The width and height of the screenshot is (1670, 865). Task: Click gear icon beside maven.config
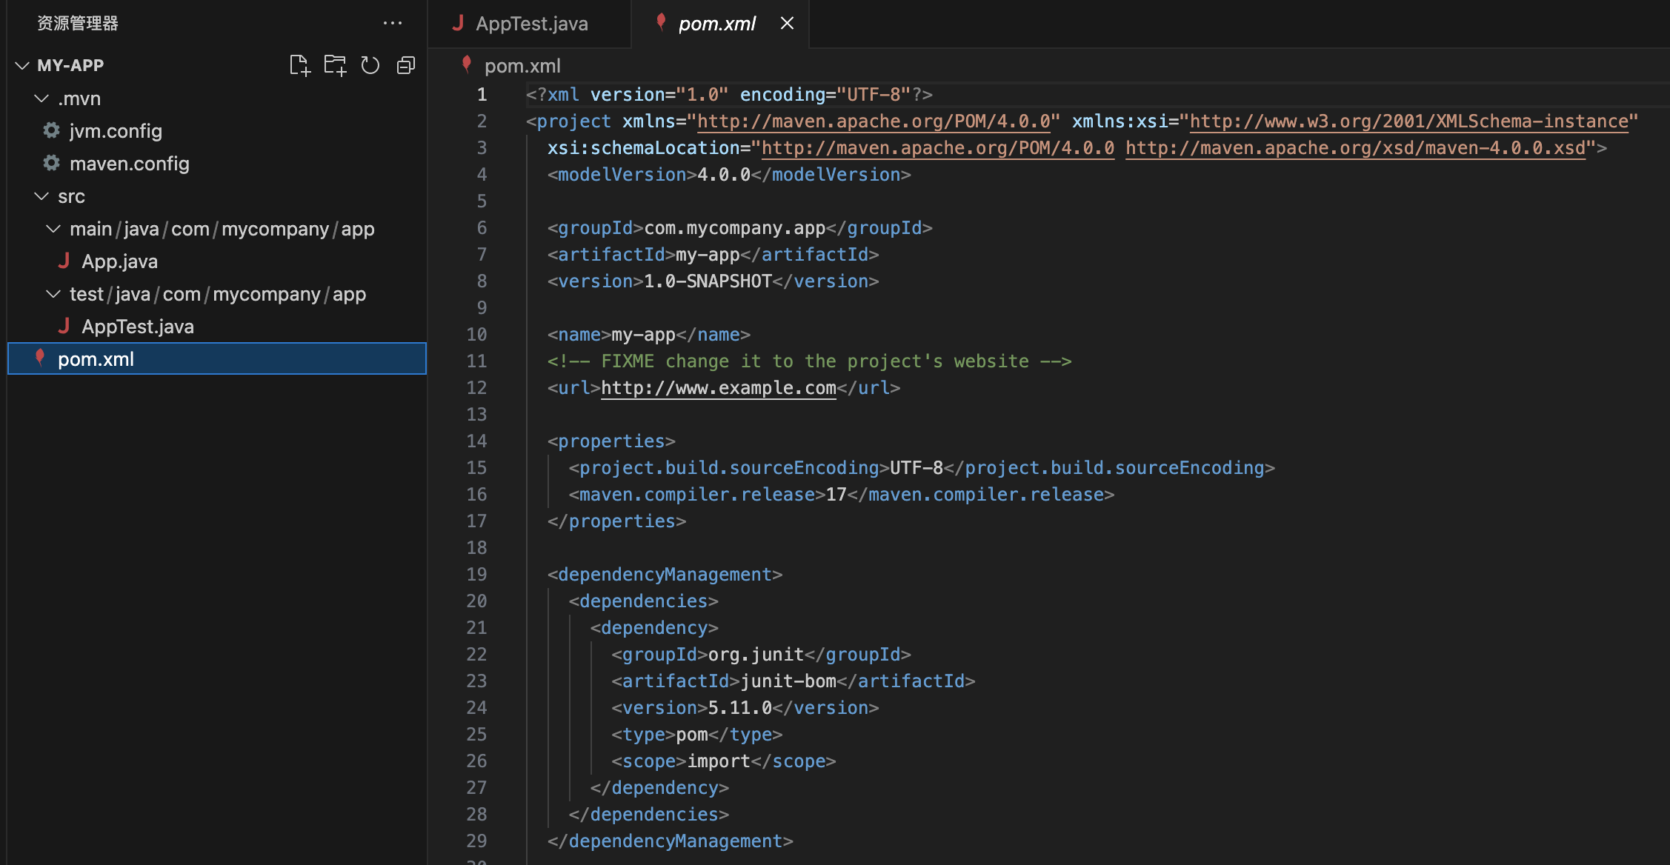[x=51, y=163]
